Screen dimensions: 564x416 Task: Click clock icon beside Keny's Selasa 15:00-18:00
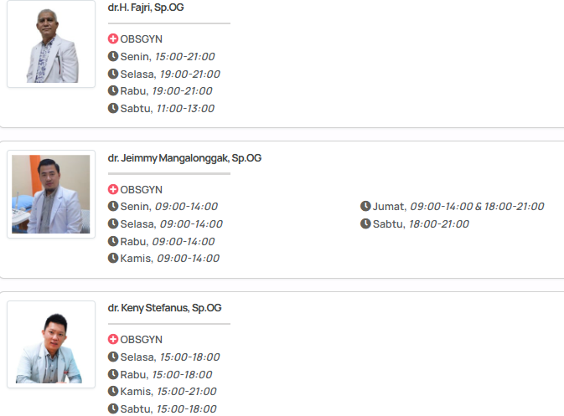click(x=113, y=357)
